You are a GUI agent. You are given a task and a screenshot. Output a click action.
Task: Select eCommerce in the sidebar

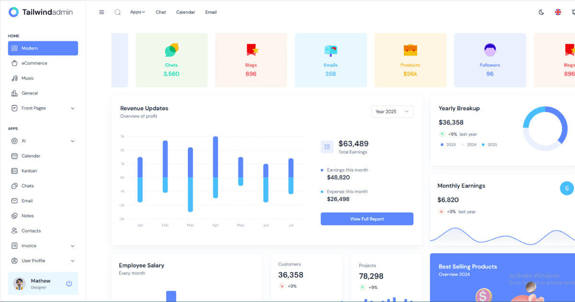click(34, 63)
